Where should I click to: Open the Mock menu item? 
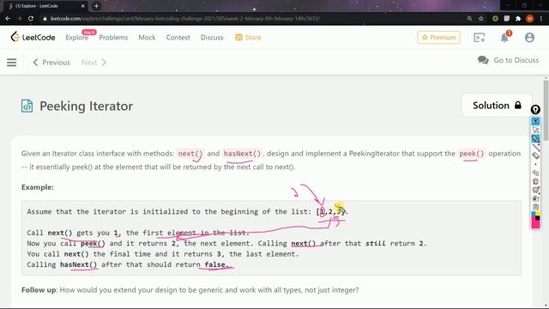coord(147,38)
